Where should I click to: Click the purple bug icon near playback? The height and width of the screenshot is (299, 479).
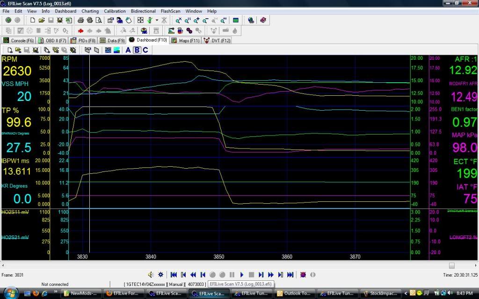tap(303, 275)
